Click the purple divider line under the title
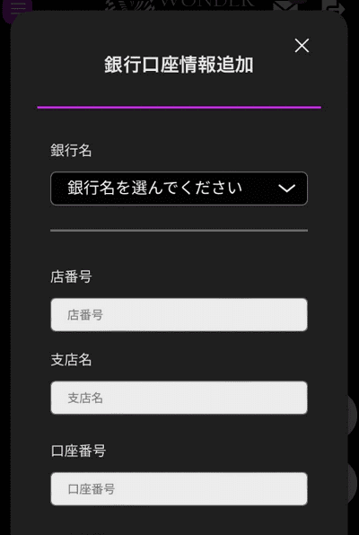 coord(179,107)
